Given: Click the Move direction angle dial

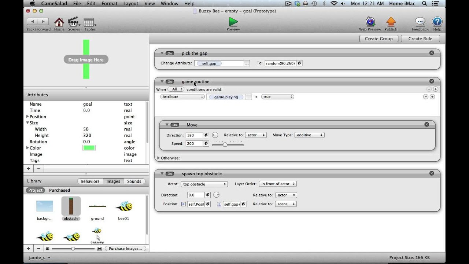Looking at the screenshot, I should tap(215, 135).
